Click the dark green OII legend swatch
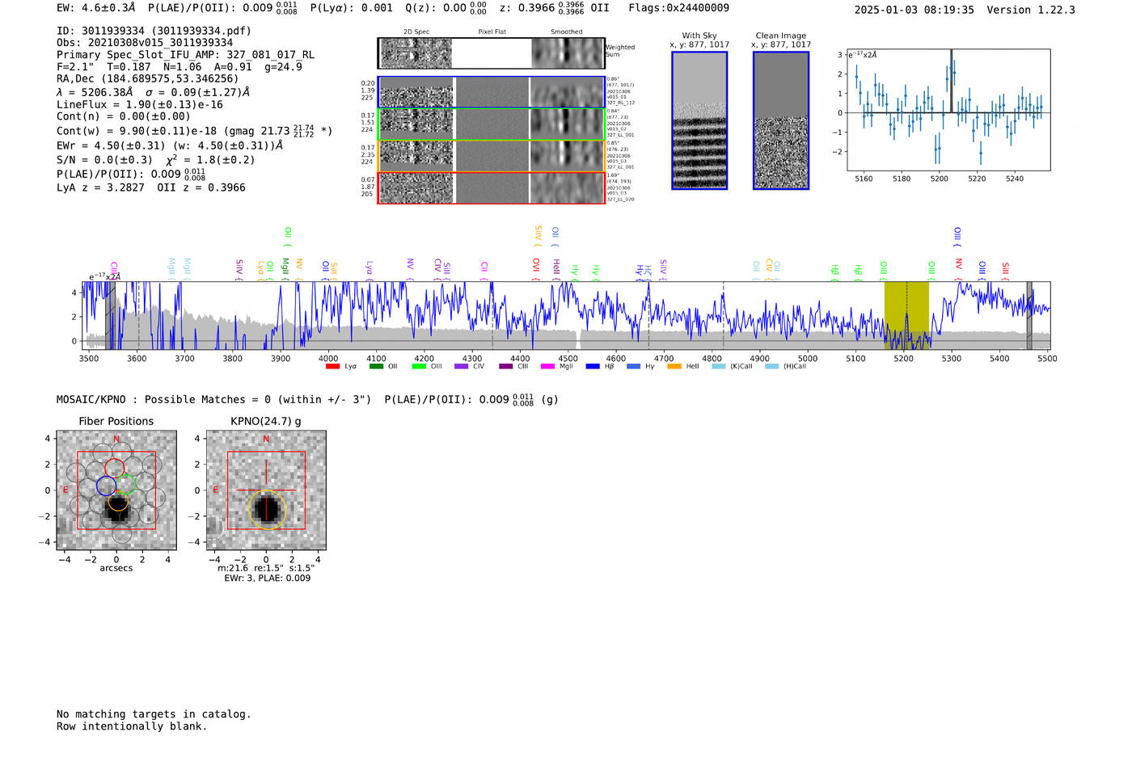This screenshot has width=1132, height=770. click(376, 367)
